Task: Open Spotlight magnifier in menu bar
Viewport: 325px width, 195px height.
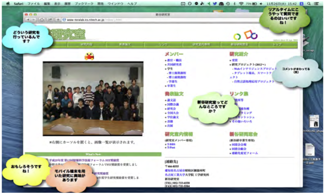Action: click(309, 4)
